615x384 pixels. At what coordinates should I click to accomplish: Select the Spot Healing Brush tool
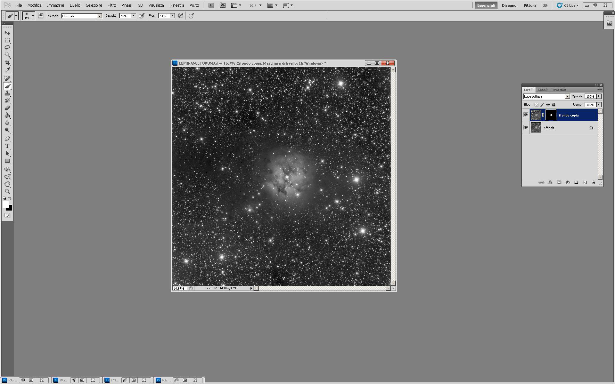point(7,78)
